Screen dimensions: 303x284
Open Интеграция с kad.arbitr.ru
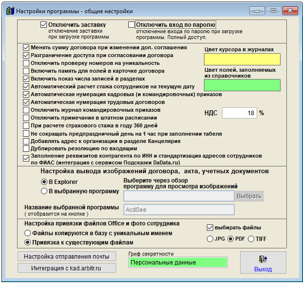click(x=67, y=268)
